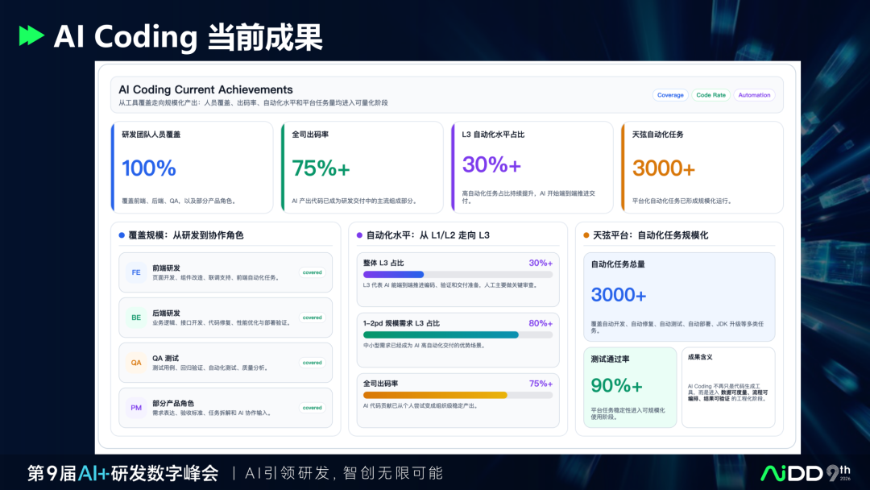Click the 1-2pd 规模需求 L3 占比 progress bar
870x490 pixels.
[x=458, y=334]
